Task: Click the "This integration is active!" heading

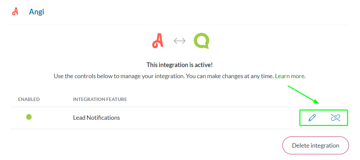Action: [180, 65]
